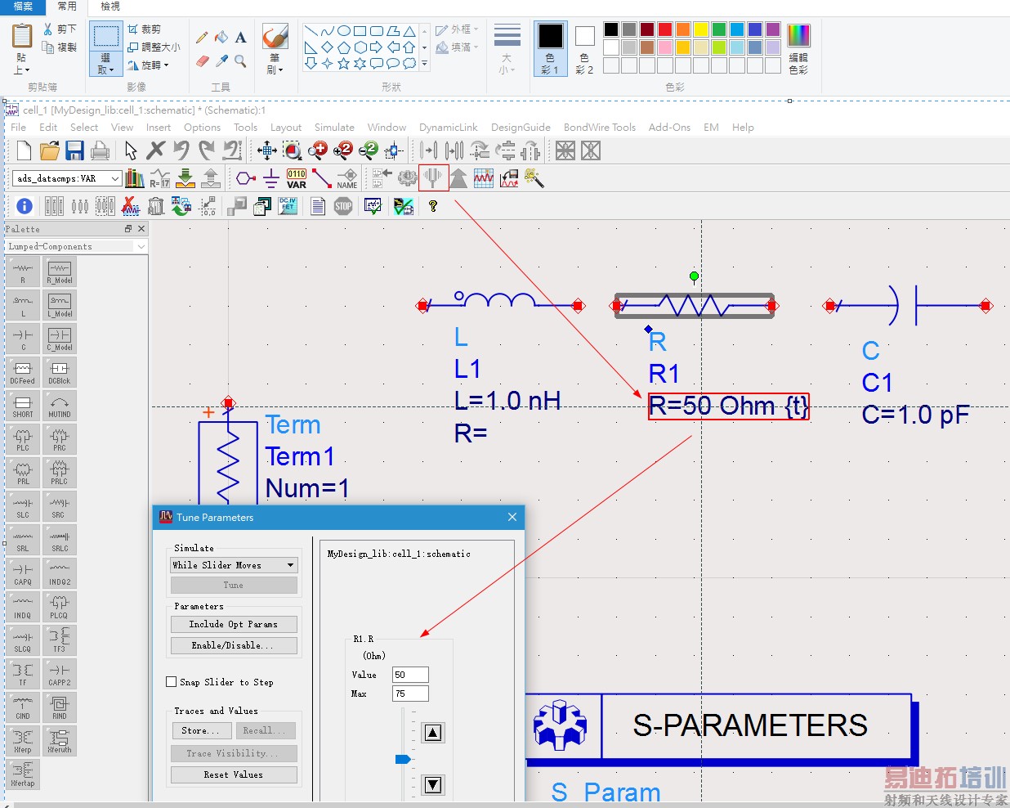Image resolution: width=1010 pixels, height=808 pixels.
Task: Open the Simulate menu
Action: [x=334, y=128]
